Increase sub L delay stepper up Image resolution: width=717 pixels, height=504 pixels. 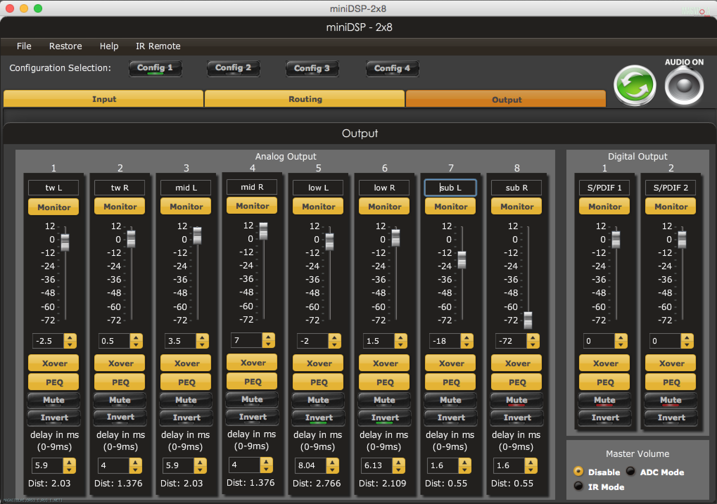tap(464, 462)
